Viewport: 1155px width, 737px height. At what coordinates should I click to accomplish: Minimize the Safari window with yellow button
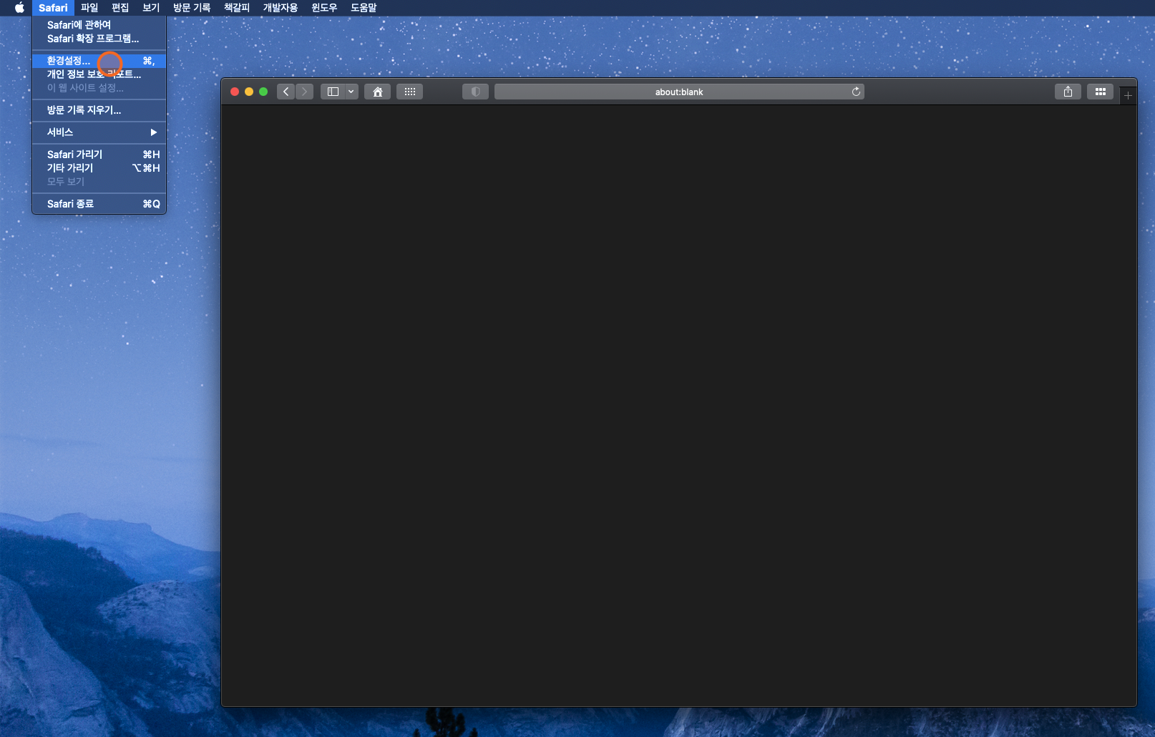click(249, 92)
